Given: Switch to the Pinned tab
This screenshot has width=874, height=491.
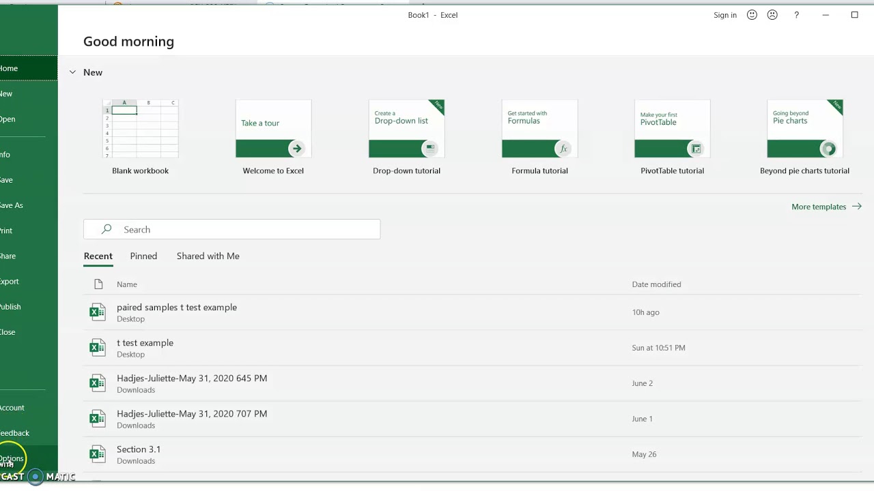Looking at the screenshot, I should click(143, 256).
